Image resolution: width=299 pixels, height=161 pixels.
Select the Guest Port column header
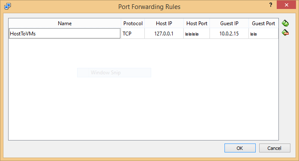[263, 23]
